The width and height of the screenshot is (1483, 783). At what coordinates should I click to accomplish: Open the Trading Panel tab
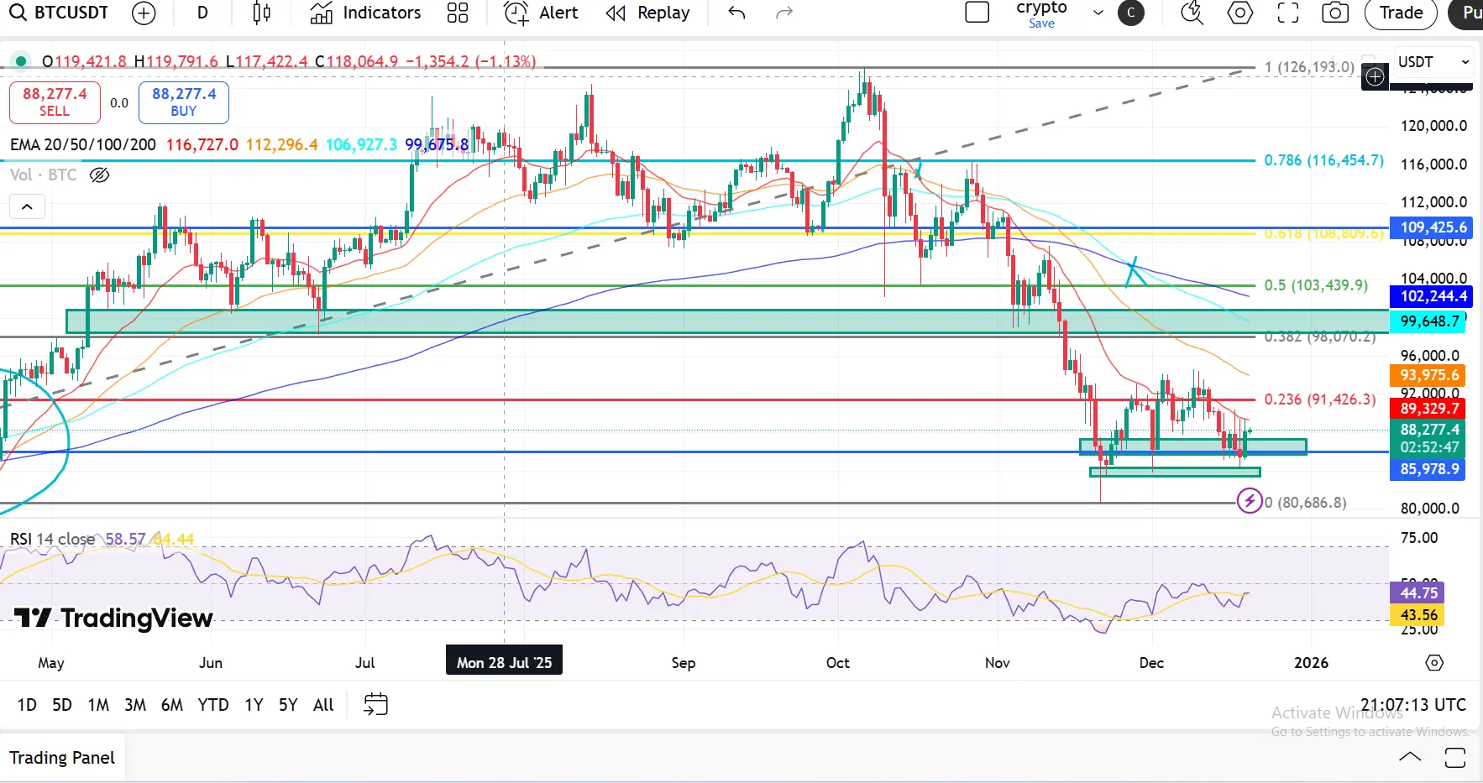click(x=62, y=758)
